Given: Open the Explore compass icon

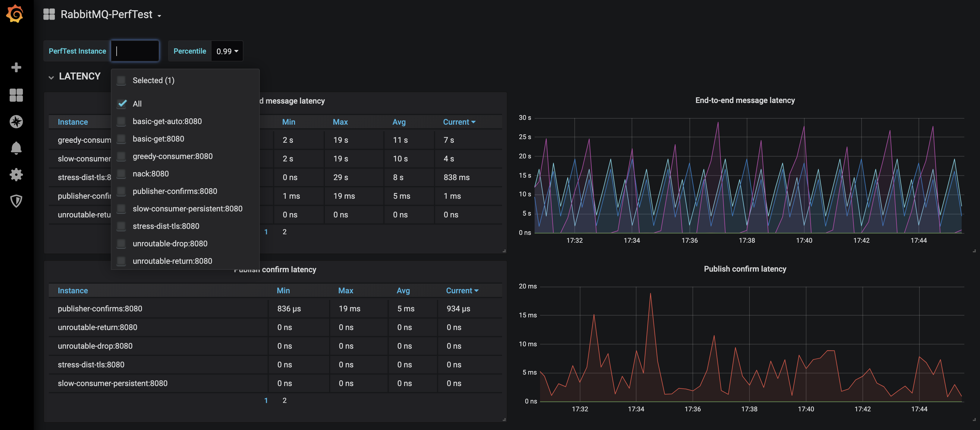Looking at the screenshot, I should click(16, 122).
